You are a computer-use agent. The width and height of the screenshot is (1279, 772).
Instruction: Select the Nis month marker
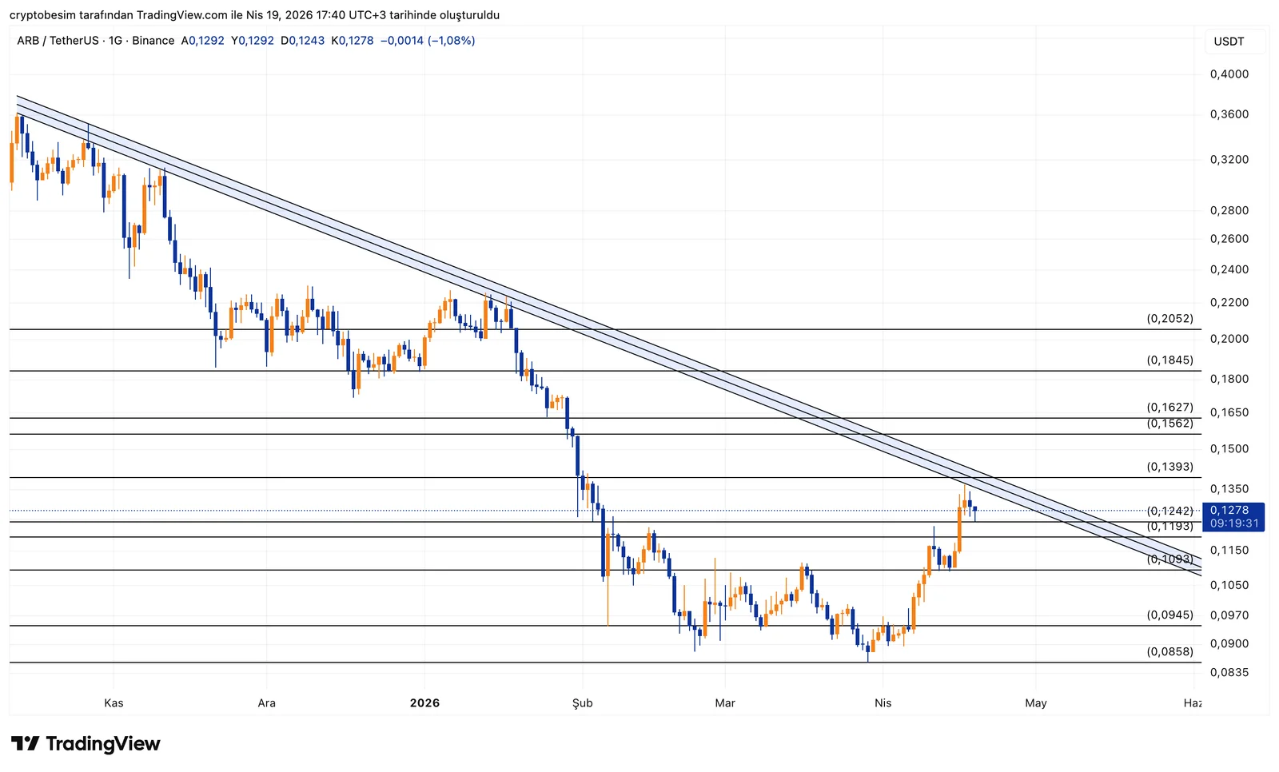click(x=883, y=703)
